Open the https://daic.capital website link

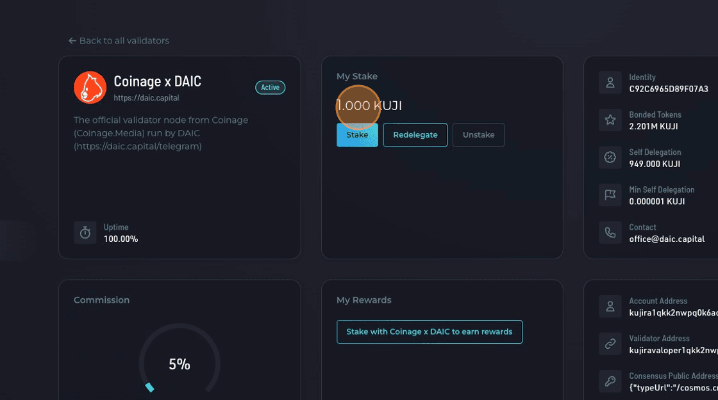click(146, 99)
